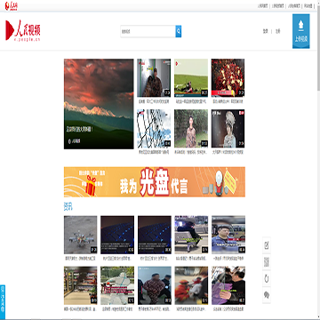The height and width of the screenshot is (320, 320).
Task: Open the supermarket shelves video thumbnail
Action: (81, 285)
